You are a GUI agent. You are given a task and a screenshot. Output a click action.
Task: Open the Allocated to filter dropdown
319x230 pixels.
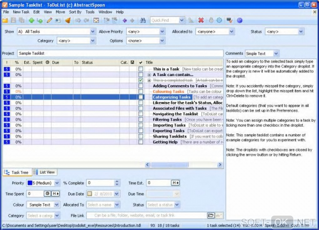pos(231,32)
